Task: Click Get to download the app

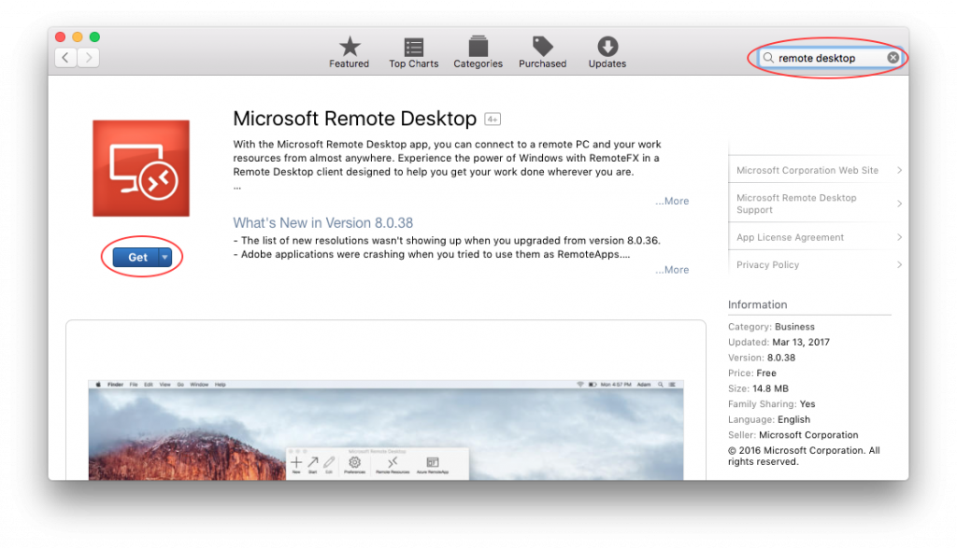Action: coord(136,258)
